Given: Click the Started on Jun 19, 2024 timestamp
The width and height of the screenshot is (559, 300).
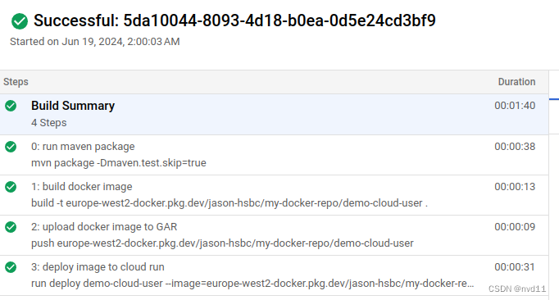Looking at the screenshot, I should point(95,42).
